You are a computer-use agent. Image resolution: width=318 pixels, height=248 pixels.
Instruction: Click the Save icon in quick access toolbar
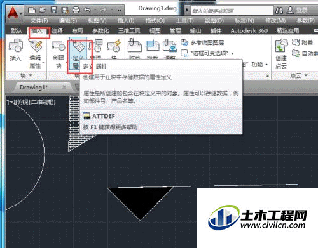point(54,10)
